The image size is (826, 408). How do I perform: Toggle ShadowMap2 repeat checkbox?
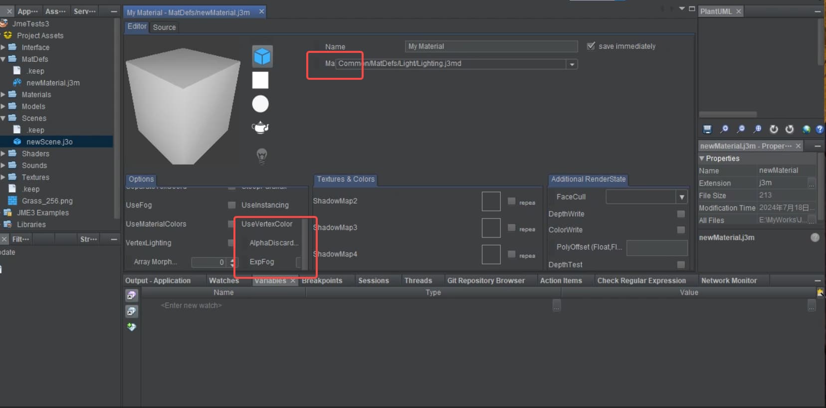[511, 201]
